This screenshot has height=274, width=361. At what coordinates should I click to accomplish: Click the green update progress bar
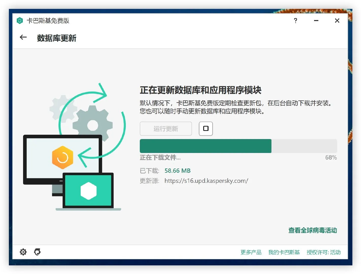[205, 146]
